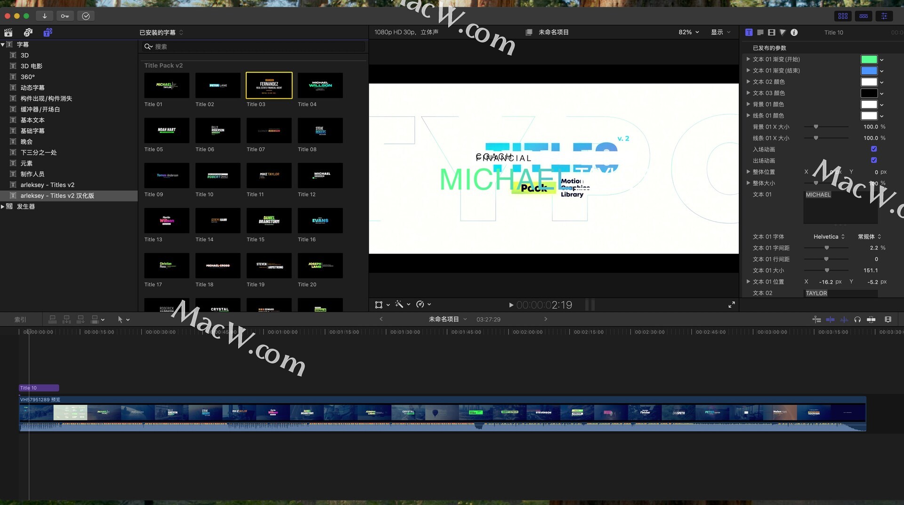Open the 未命名项目 timeline project menu
This screenshot has width=904, height=505.
pyautogui.click(x=447, y=319)
